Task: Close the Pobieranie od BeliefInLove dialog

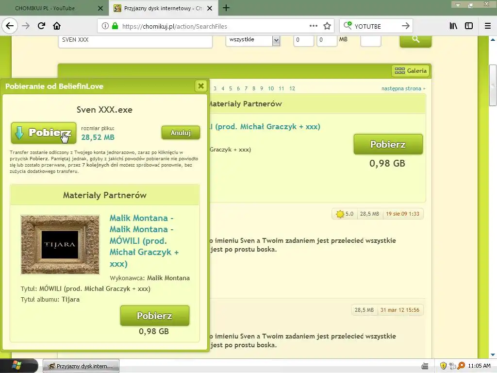Action: 201,86
